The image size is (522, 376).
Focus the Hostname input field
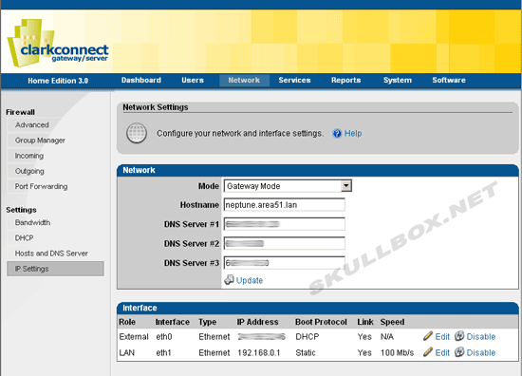[x=285, y=205]
